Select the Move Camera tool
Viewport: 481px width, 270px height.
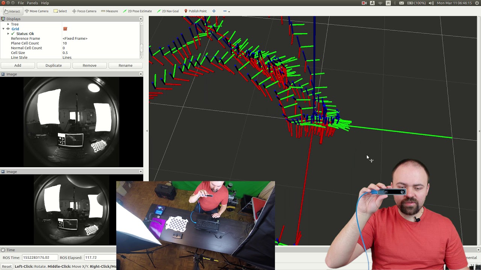click(x=36, y=11)
